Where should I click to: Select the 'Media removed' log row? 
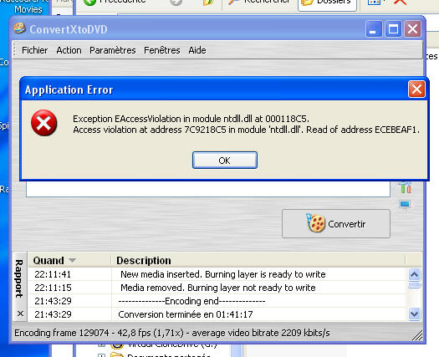point(217,288)
